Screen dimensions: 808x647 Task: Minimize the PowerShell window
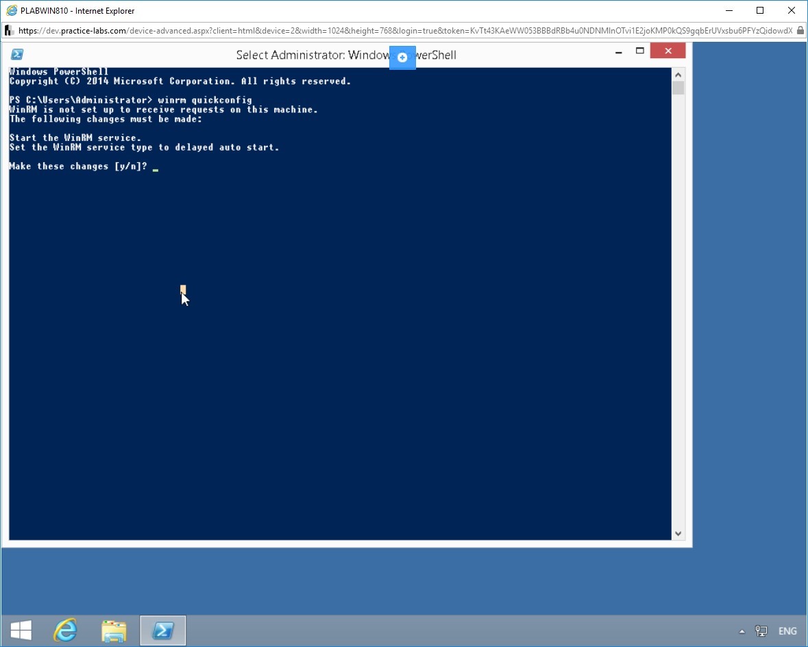618,51
